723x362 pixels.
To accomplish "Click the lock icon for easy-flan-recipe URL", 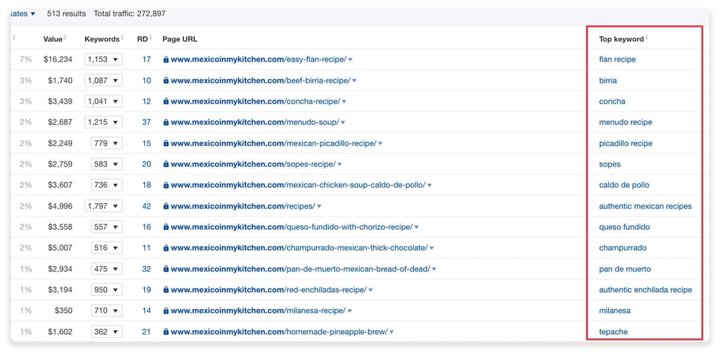I will pyautogui.click(x=166, y=59).
